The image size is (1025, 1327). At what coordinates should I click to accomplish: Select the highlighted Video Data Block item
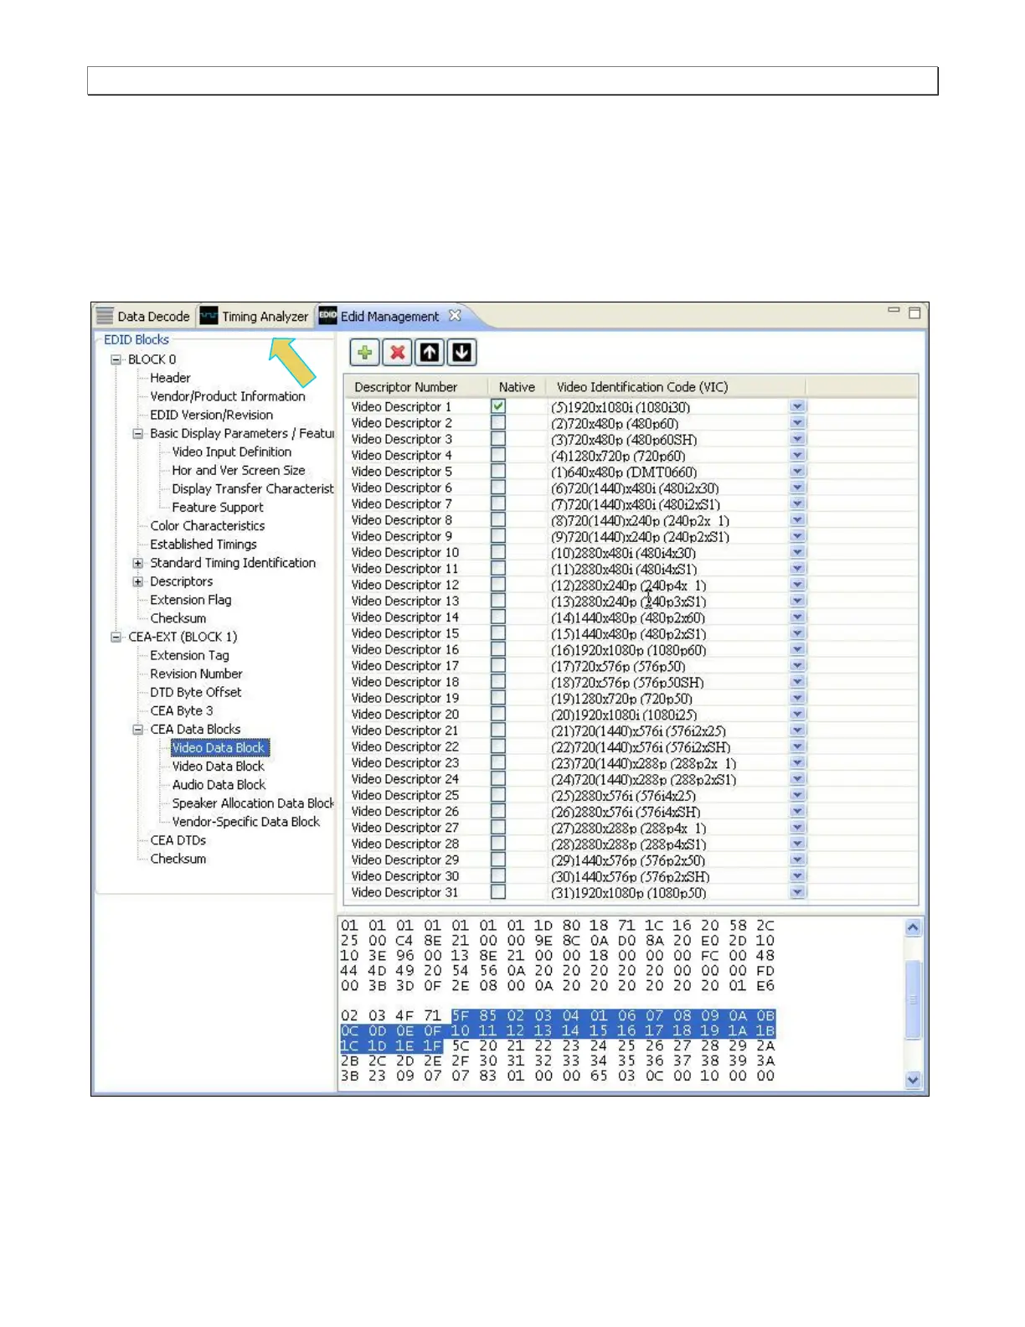(x=219, y=747)
